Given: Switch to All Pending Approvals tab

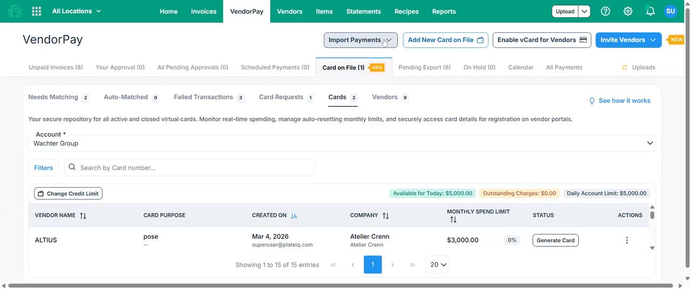Looking at the screenshot, I should [193, 67].
